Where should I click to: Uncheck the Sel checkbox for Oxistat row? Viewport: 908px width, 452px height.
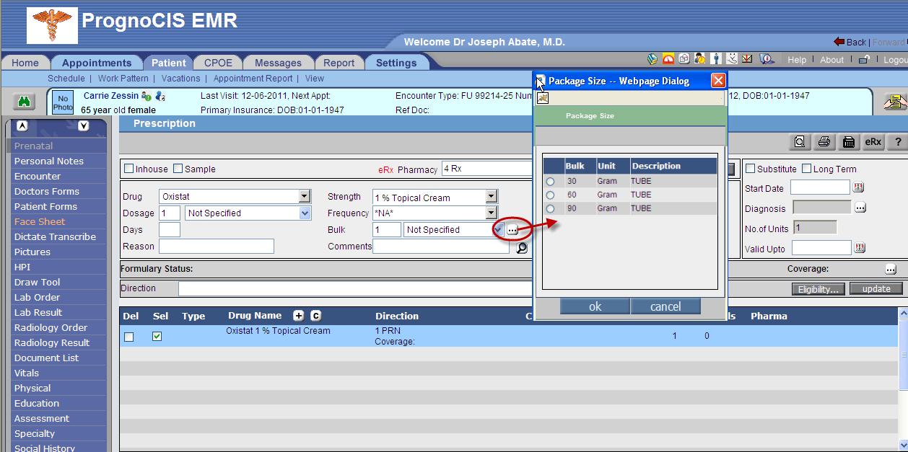(157, 336)
